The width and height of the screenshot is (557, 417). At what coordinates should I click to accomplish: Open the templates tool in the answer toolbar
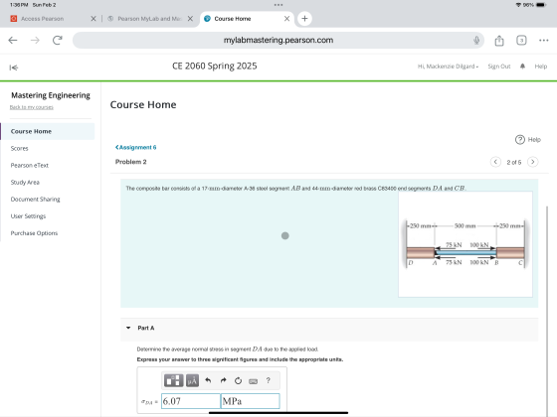click(174, 381)
